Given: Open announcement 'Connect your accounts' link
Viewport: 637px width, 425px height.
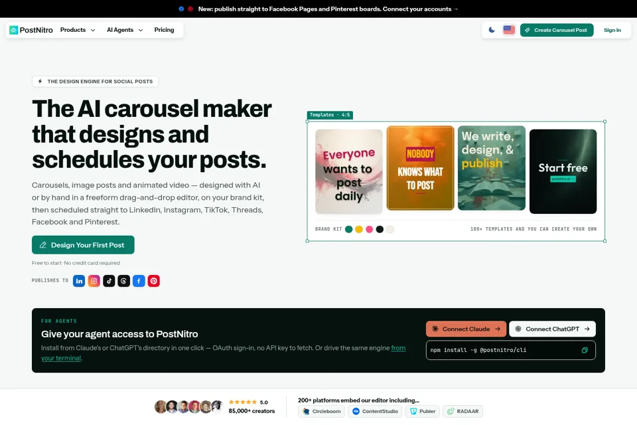Looking at the screenshot, I should pos(420,9).
